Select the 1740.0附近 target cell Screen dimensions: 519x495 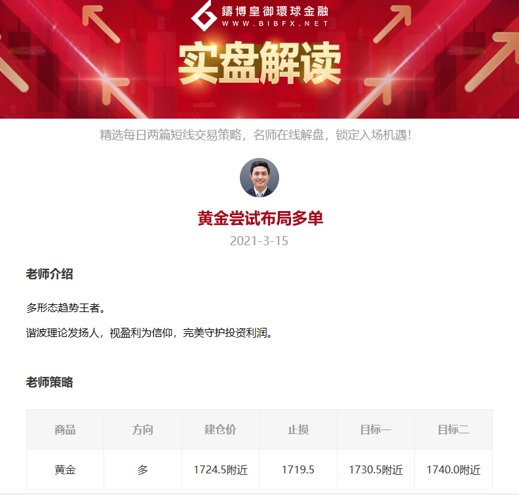pyautogui.click(x=453, y=469)
